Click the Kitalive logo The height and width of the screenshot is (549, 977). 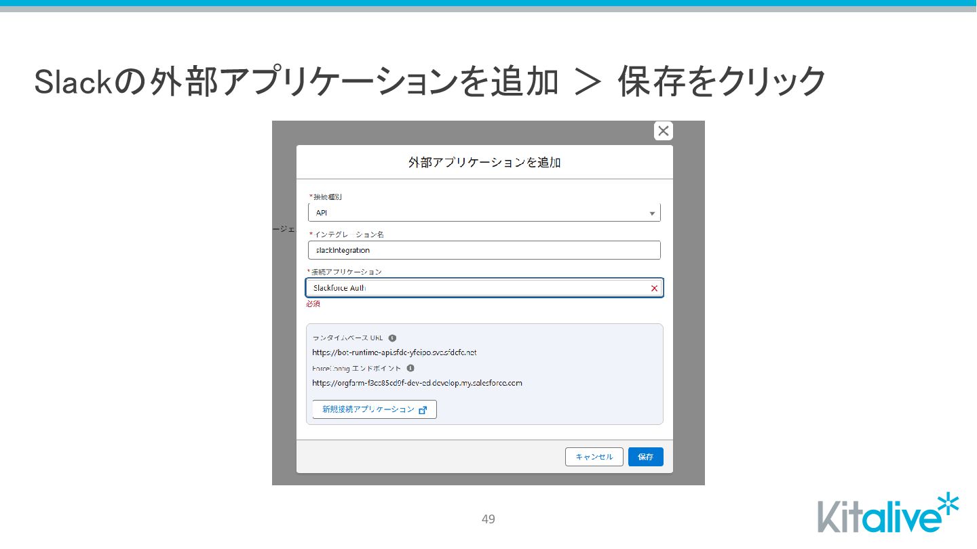(x=888, y=513)
